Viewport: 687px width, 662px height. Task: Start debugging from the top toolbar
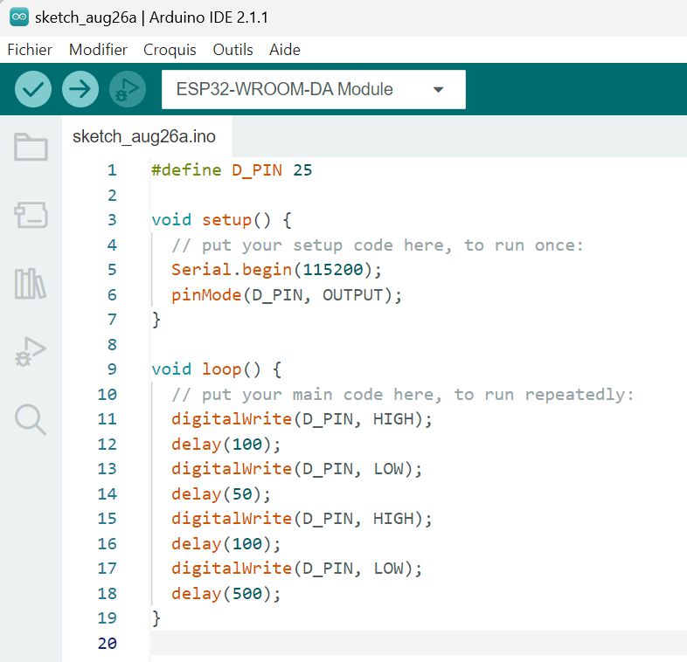[128, 89]
